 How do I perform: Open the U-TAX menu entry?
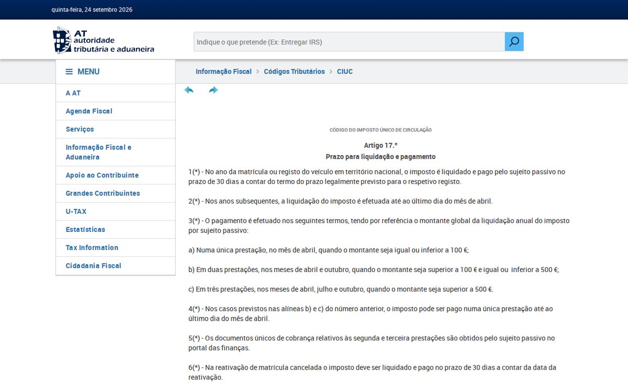click(116, 211)
